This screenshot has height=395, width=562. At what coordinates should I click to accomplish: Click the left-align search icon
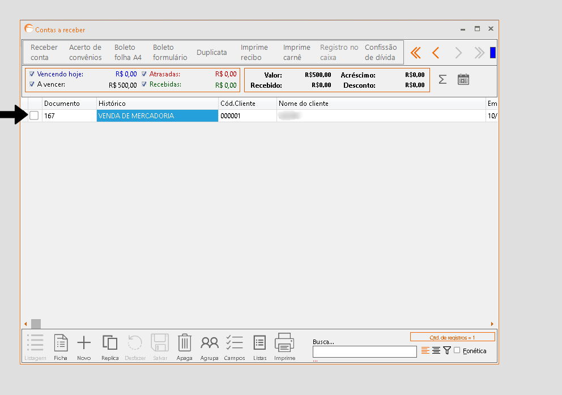(x=425, y=350)
